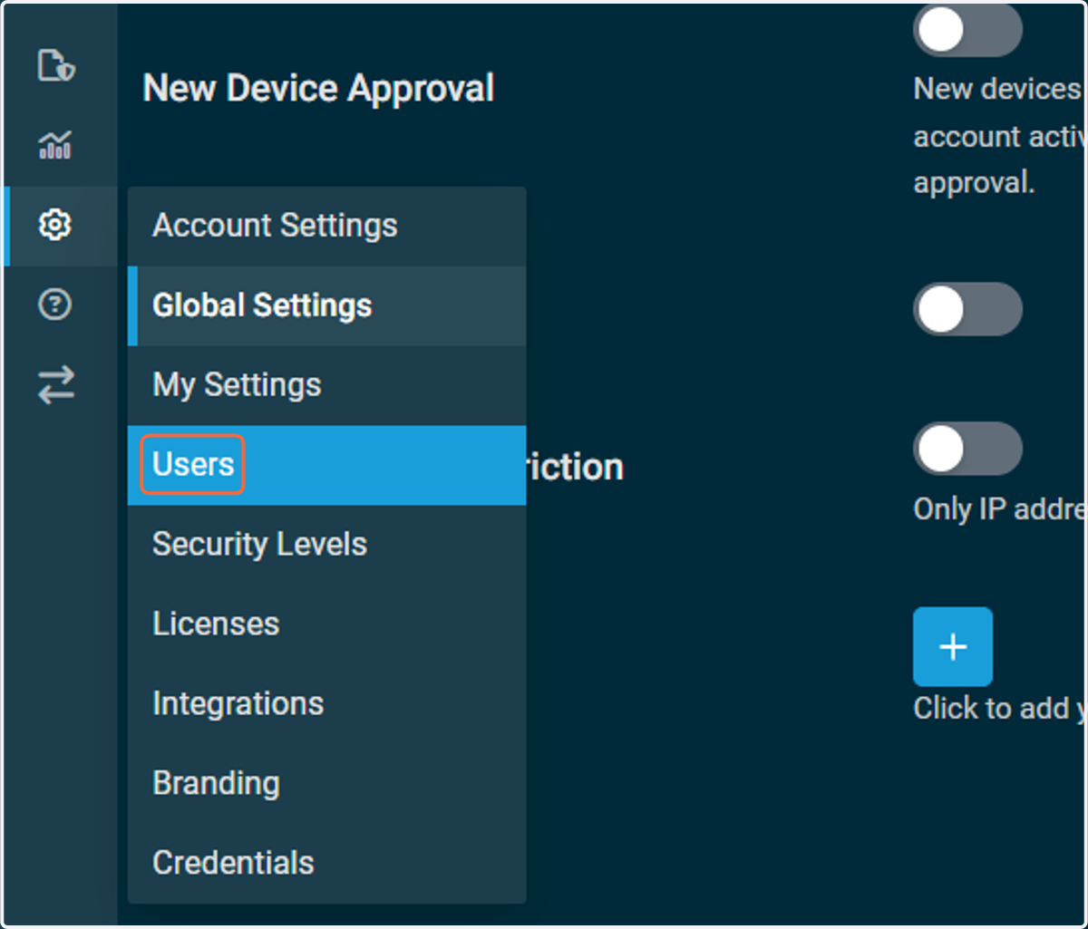Open Account Settings from the menu
Viewport: 1088px width, 929px height.
coord(327,226)
